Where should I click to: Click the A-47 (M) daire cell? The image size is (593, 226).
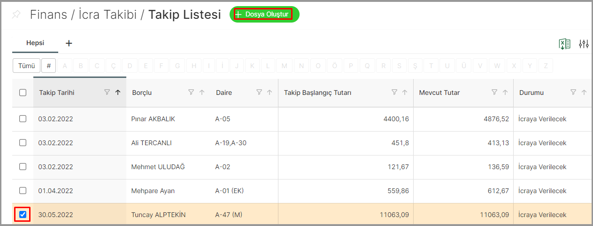[x=228, y=215]
